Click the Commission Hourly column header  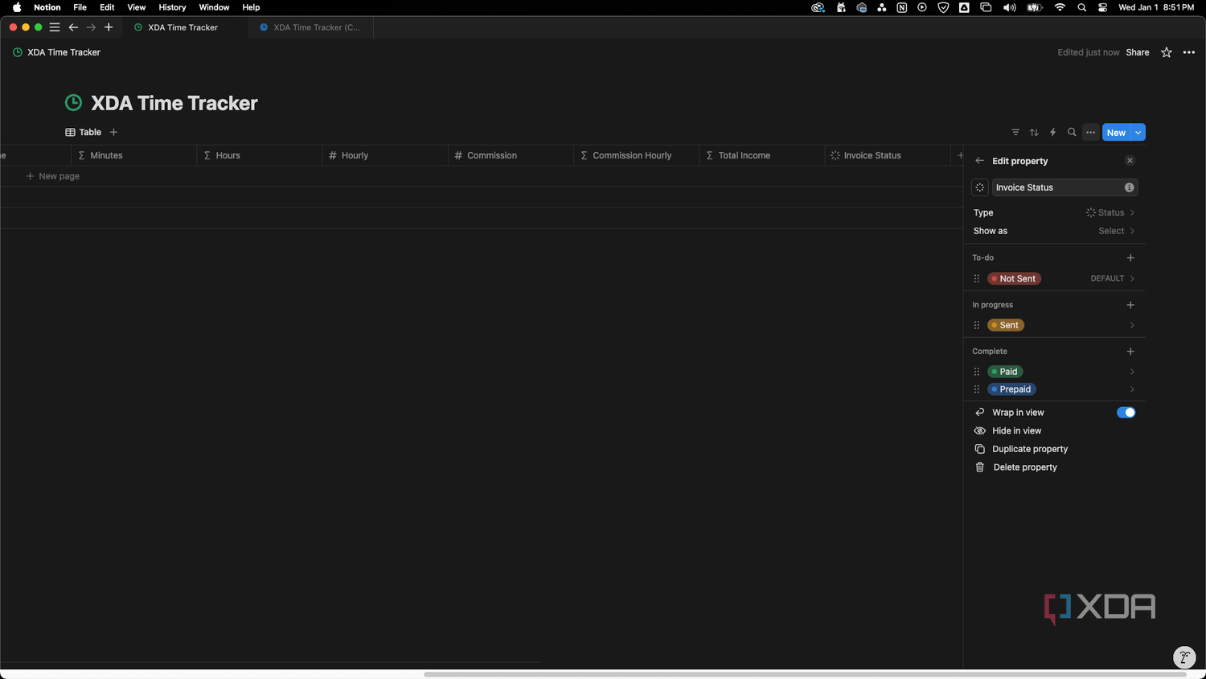(x=636, y=155)
